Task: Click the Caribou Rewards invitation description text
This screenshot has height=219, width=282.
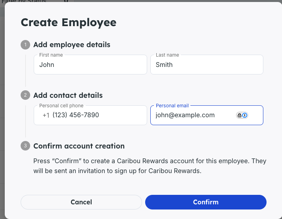Action: pyautogui.click(x=150, y=166)
